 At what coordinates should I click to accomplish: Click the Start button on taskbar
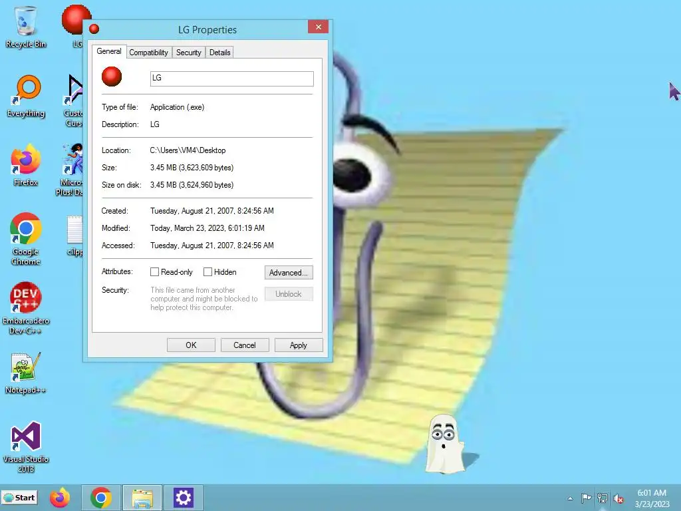pos(19,498)
